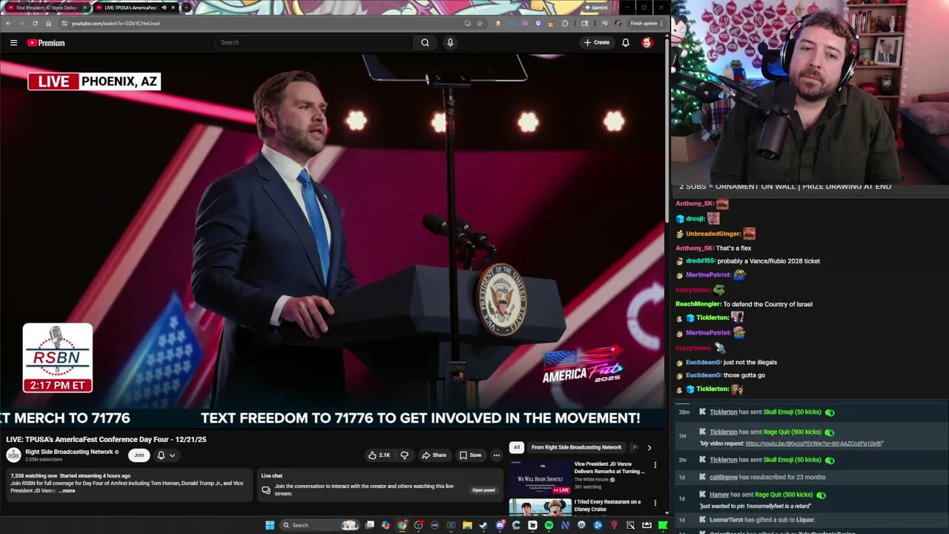The height and width of the screenshot is (534, 949).
Task: Open Disney Cruise restaurant video thumbnail
Action: 540,507
